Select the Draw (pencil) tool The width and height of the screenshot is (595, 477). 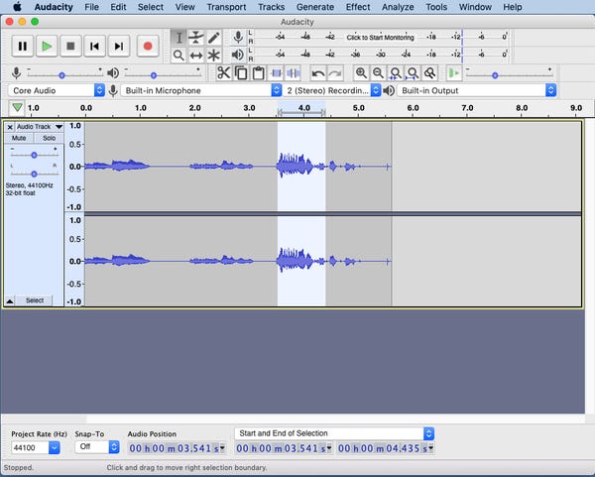point(213,38)
